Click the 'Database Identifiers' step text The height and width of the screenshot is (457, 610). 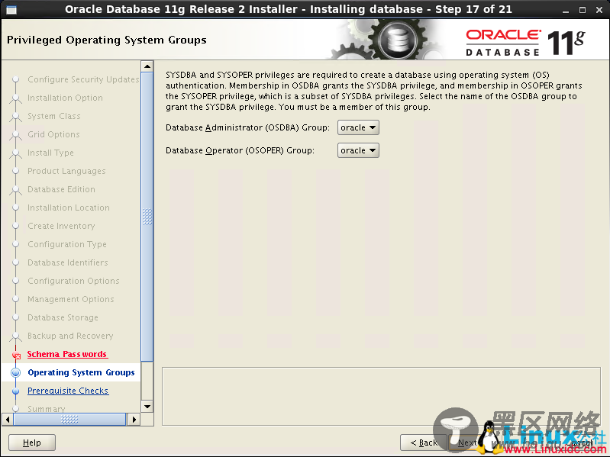68,262
